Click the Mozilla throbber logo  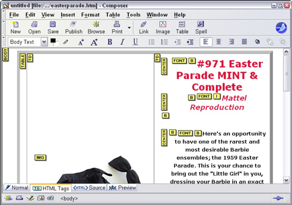281,28
